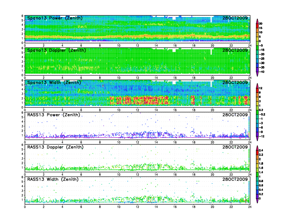Click the 'Spano13 Doppler (Zenith)' panel title
The width and height of the screenshot is (287, 222).
click(57, 50)
